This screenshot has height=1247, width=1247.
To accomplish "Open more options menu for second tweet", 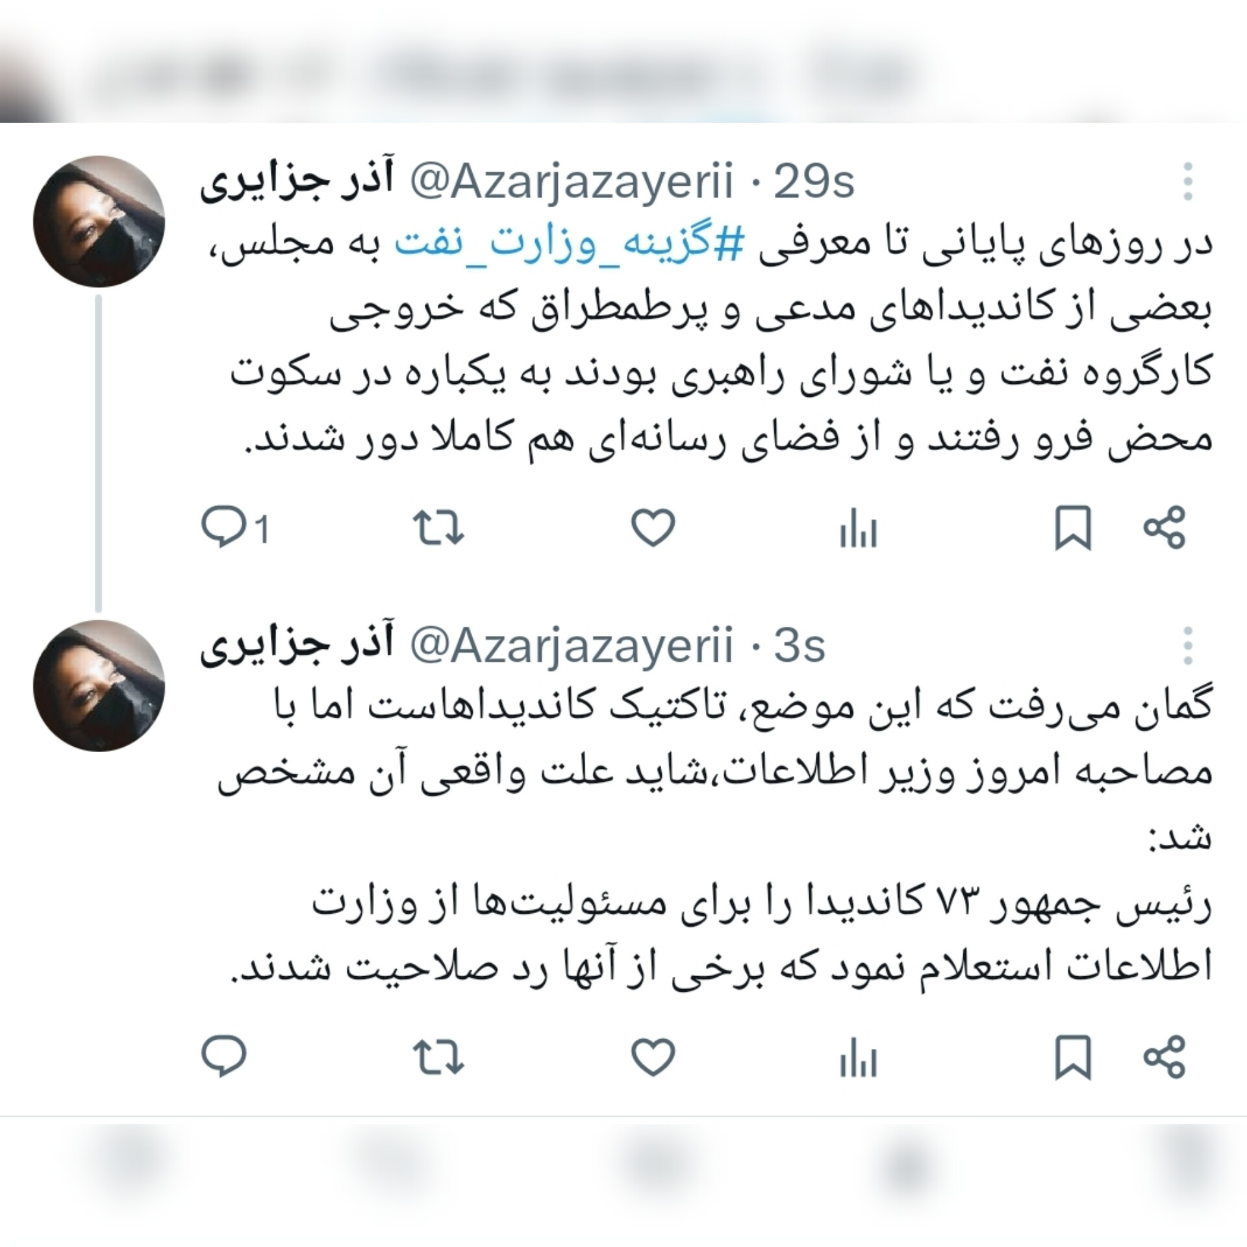I will click(x=1187, y=646).
